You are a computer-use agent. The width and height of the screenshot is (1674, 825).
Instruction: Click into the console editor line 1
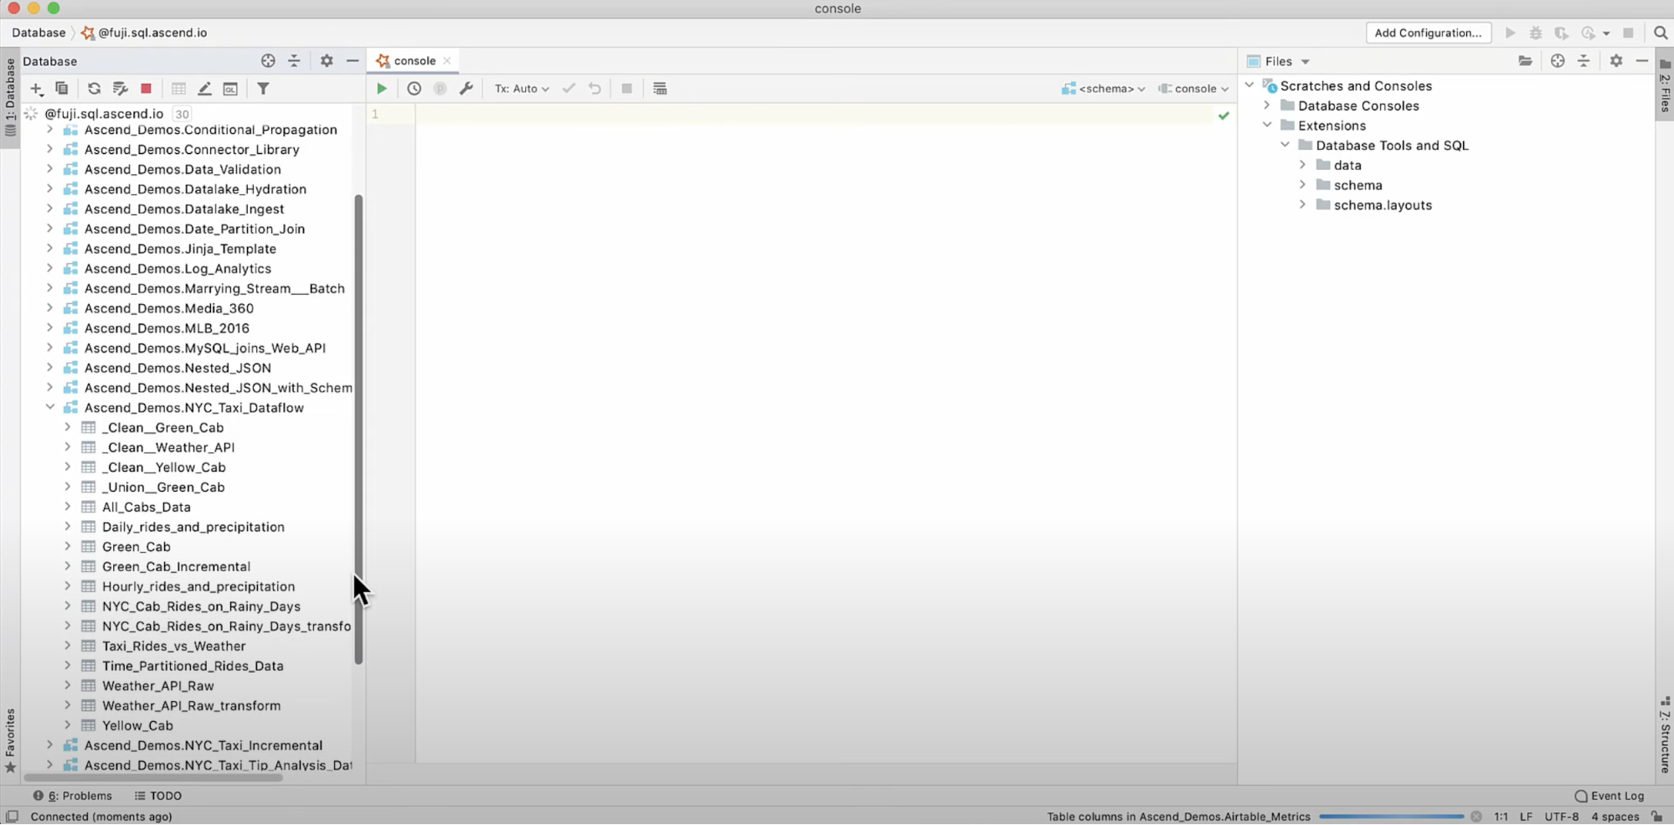[814, 114]
